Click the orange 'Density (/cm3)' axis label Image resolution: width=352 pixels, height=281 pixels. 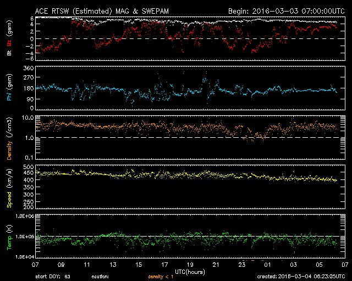tap(9, 138)
